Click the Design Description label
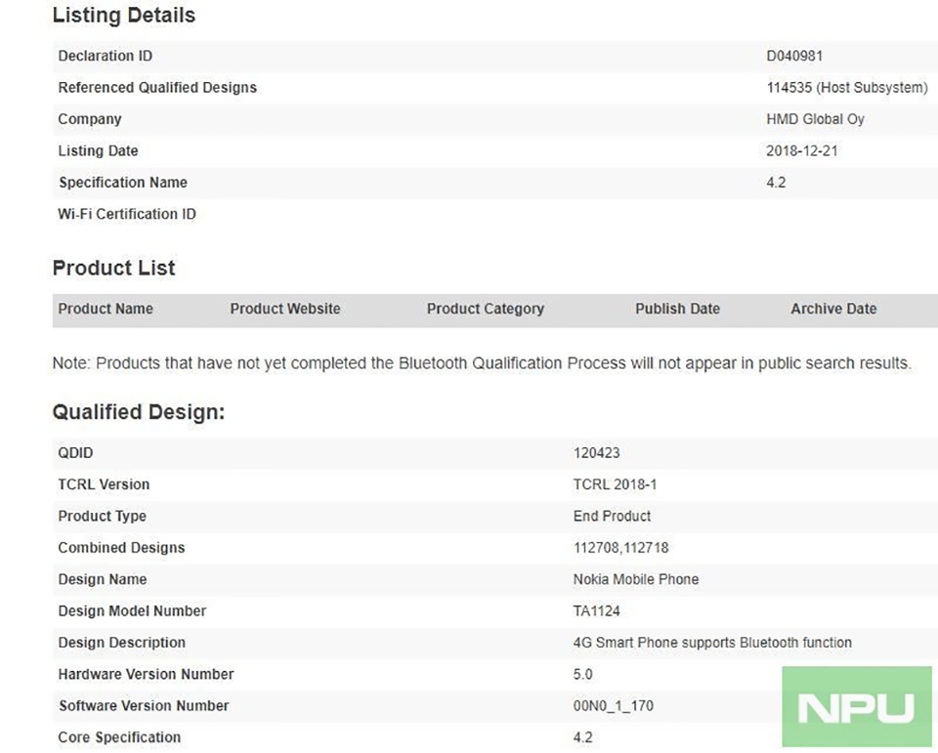Viewport: 938px width, 753px height. [x=121, y=643]
